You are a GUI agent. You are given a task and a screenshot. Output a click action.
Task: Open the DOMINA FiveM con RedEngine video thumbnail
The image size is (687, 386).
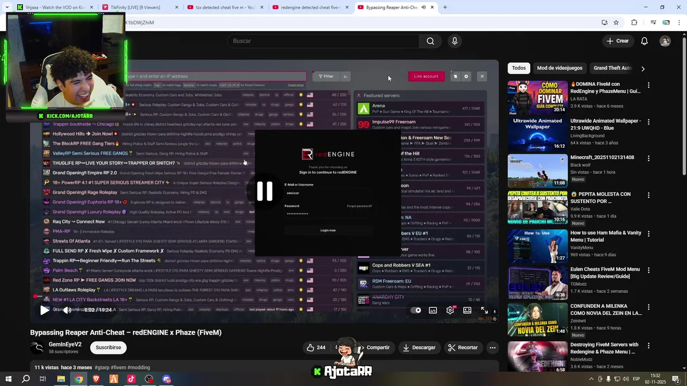pyautogui.click(x=537, y=96)
